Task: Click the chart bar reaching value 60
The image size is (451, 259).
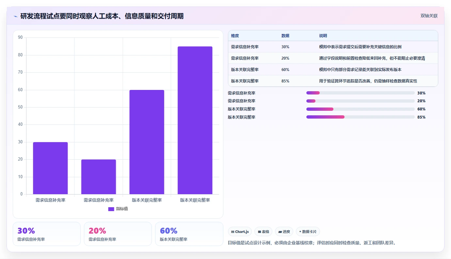Action: point(147,142)
